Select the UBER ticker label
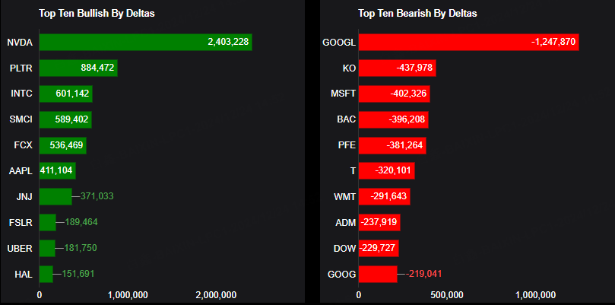 [x=18, y=248]
